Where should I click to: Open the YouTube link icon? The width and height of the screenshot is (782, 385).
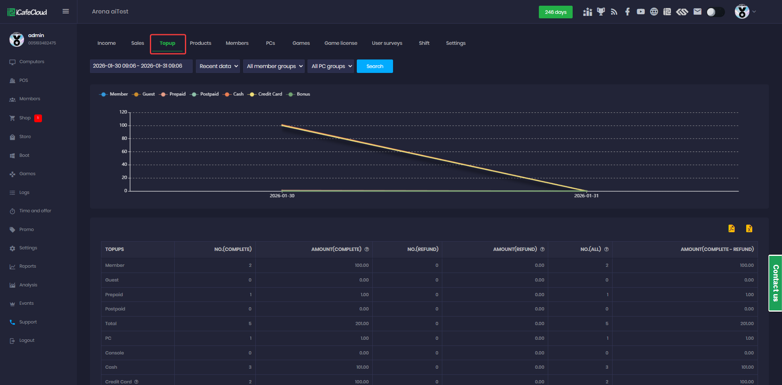(x=641, y=12)
